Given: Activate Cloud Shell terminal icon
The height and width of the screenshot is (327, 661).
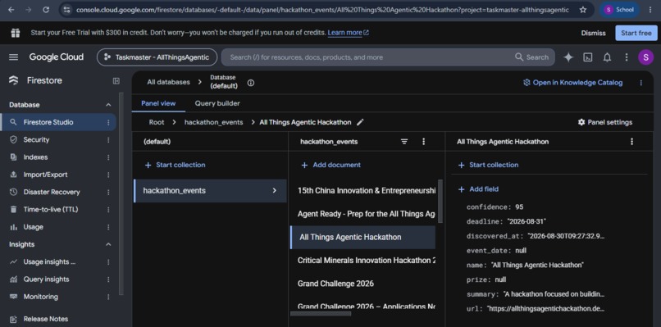Looking at the screenshot, I should (x=588, y=57).
